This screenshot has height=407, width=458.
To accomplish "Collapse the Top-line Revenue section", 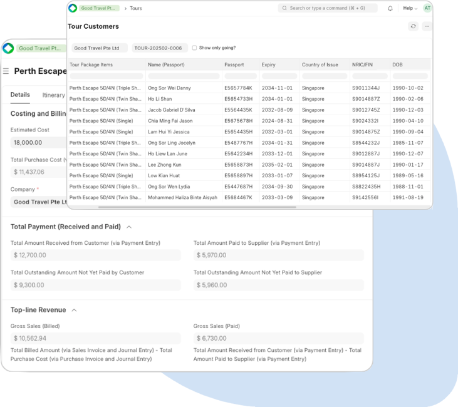I will point(74,310).
